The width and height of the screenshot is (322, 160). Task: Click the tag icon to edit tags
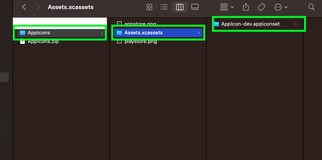click(261, 7)
